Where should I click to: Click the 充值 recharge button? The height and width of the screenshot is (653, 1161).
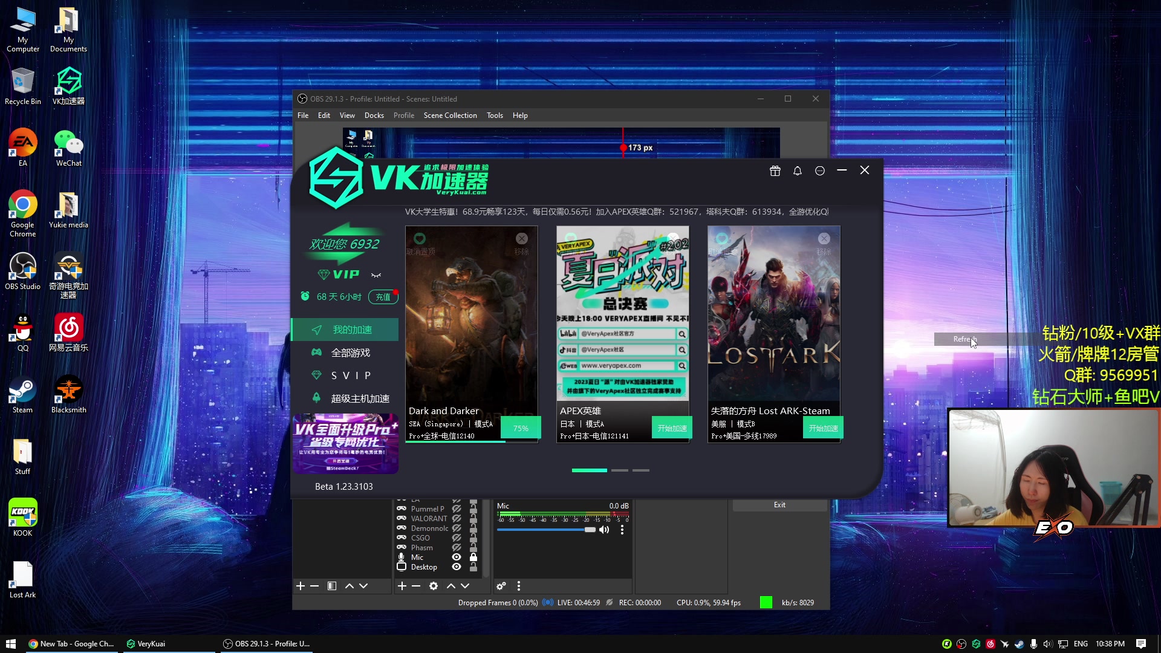point(383,297)
